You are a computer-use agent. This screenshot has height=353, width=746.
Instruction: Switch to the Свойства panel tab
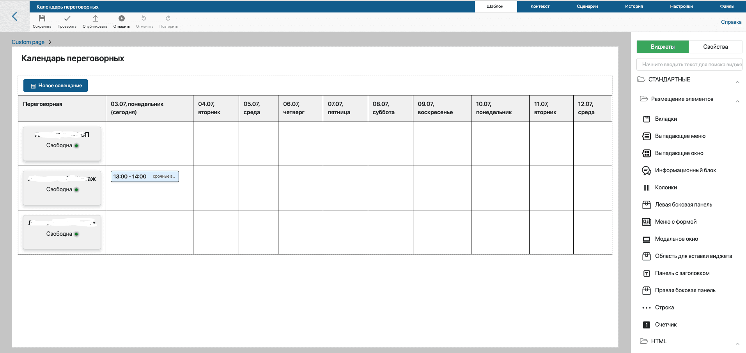pos(715,47)
